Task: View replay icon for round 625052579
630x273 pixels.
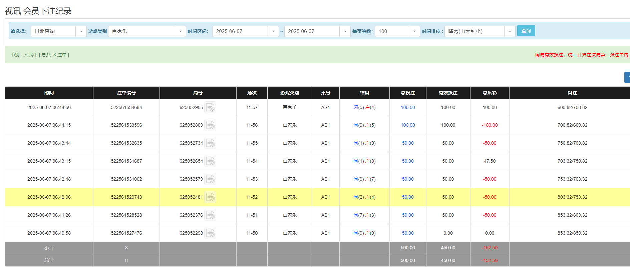Action: coord(210,179)
